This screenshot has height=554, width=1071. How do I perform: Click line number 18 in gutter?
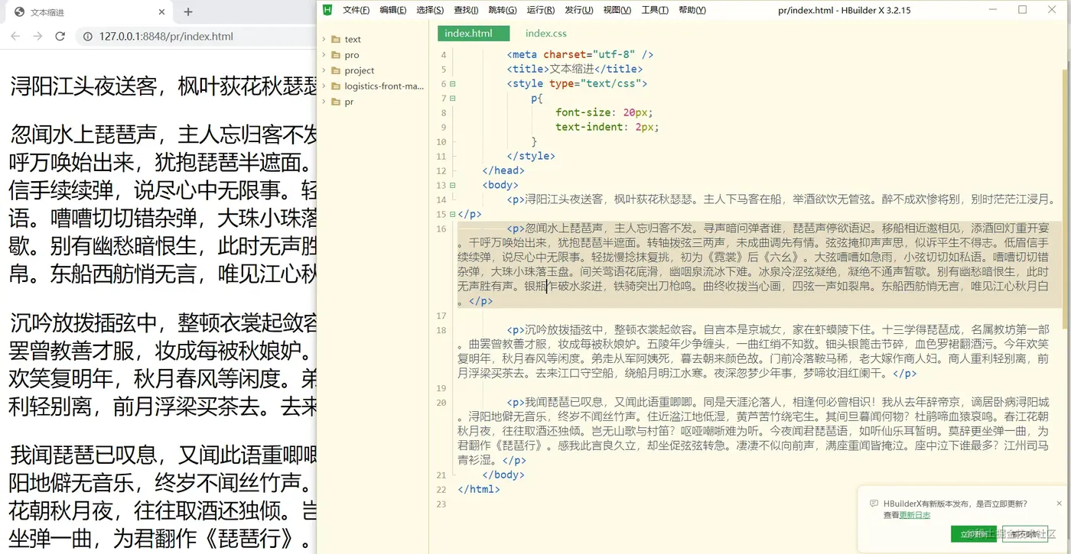[x=441, y=330]
